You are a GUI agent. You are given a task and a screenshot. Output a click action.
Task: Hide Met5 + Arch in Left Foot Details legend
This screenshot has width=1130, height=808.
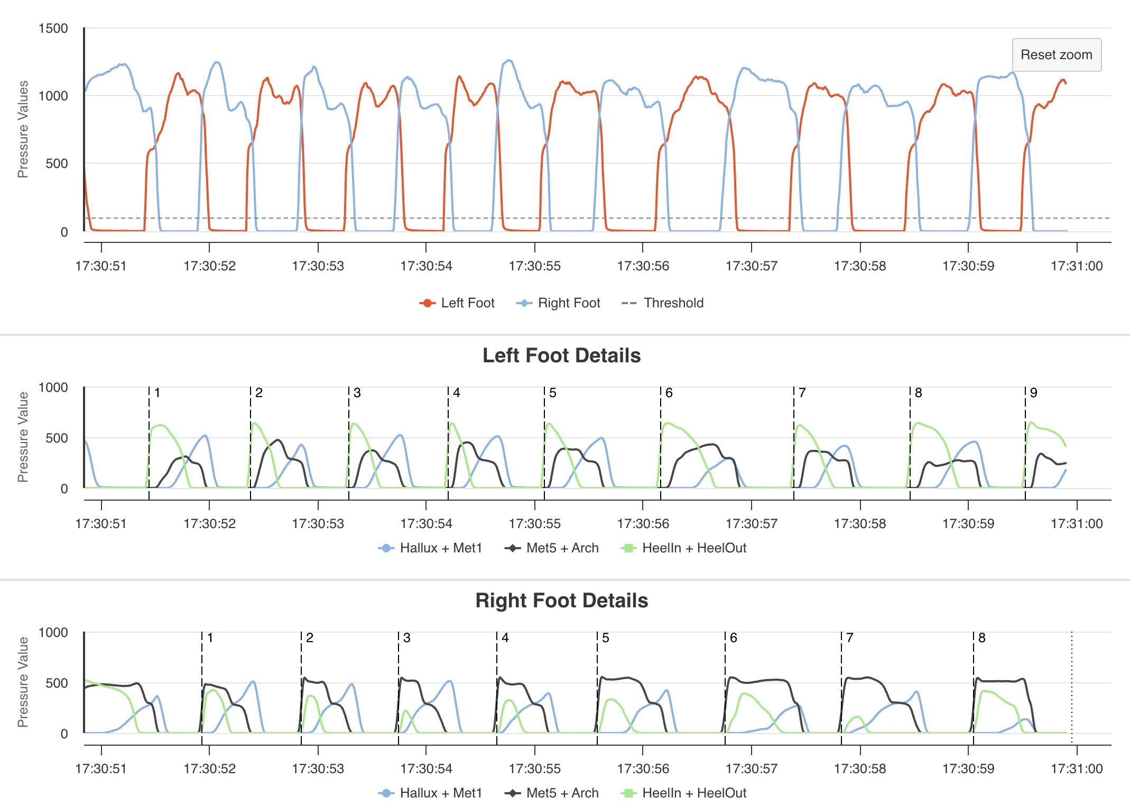point(552,548)
